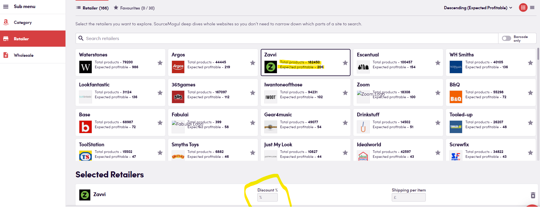This screenshot has width=540, height=216.
Task: Click the Zavvi Discount % input
Action: tap(267, 197)
